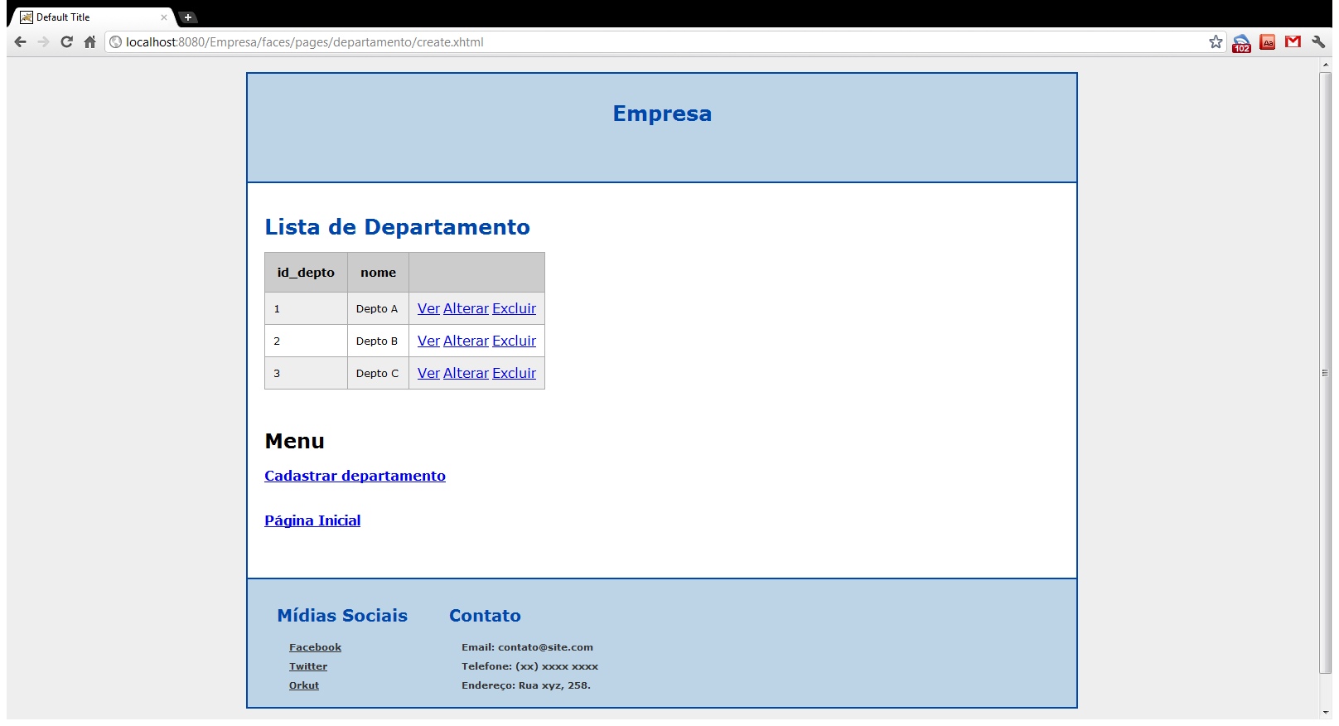This screenshot has height=726, width=1339.
Task: Open the feed extension showing 102
Action: (x=1241, y=43)
